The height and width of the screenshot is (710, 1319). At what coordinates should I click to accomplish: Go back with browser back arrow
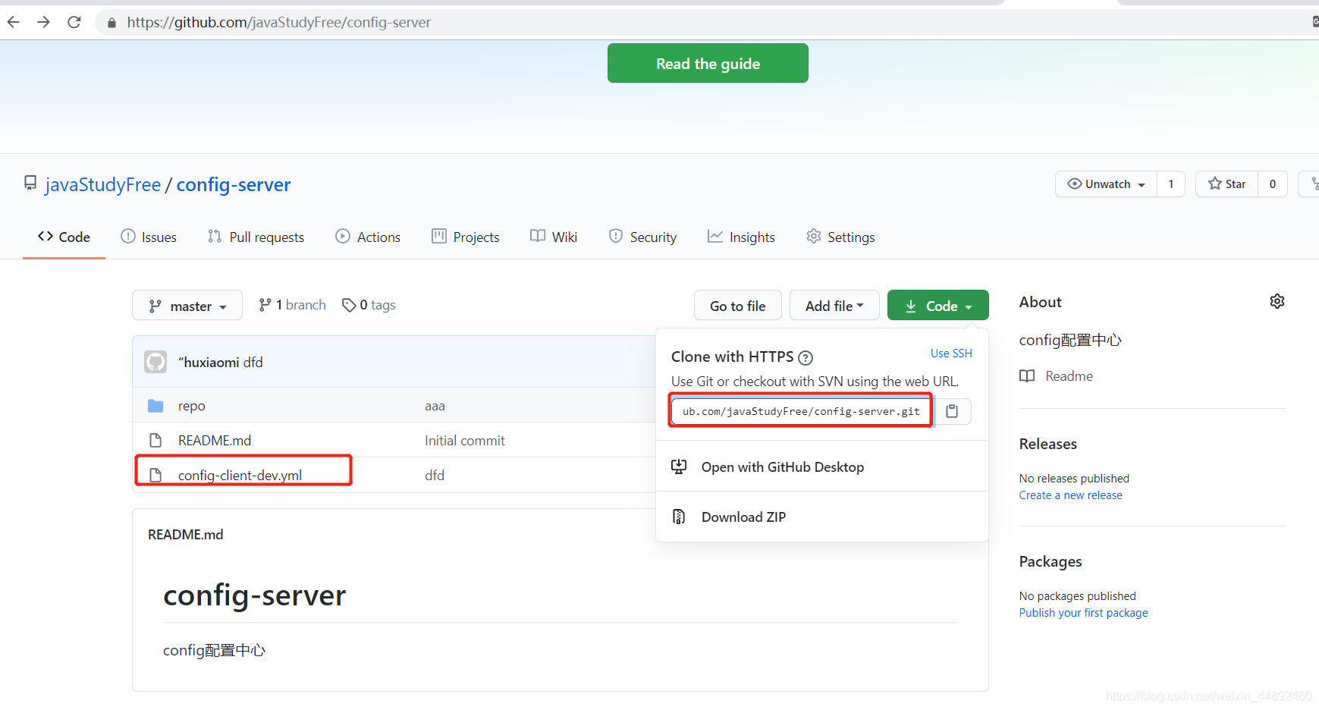point(13,22)
